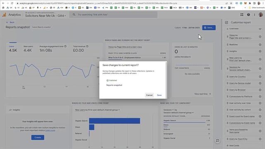Select the Users metric tab
Screen dimensions: 265x149
click(x=13, y=49)
